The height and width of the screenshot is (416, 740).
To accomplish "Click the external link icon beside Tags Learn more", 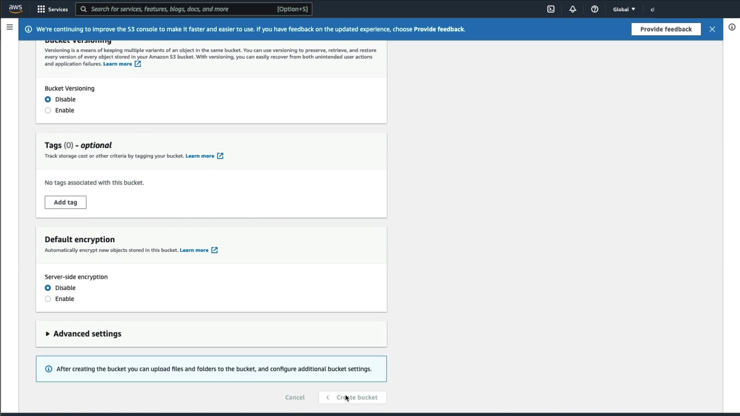I will pos(220,156).
